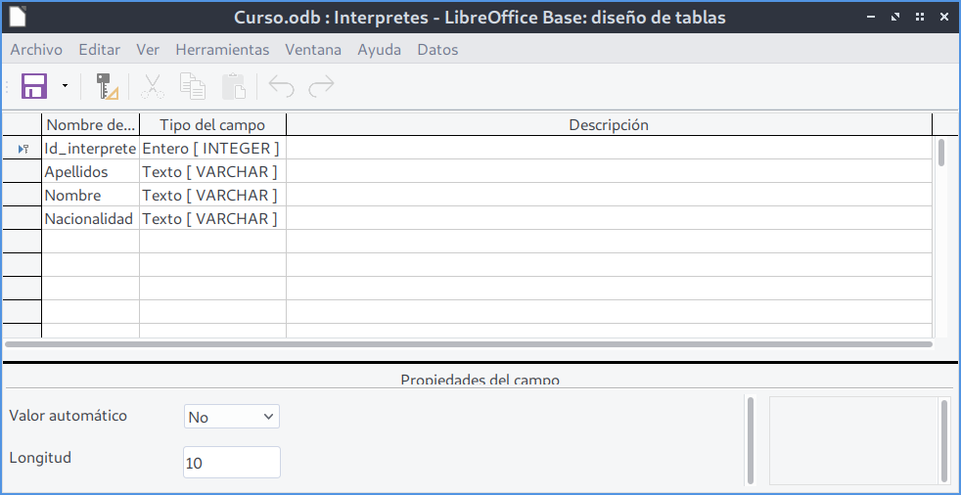This screenshot has width=961, height=495.
Task: Click the Index design key icon
Action: tap(107, 86)
